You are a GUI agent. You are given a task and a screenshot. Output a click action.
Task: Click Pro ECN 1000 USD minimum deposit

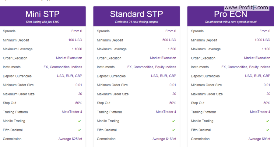pyautogui.click(x=262, y=40)
